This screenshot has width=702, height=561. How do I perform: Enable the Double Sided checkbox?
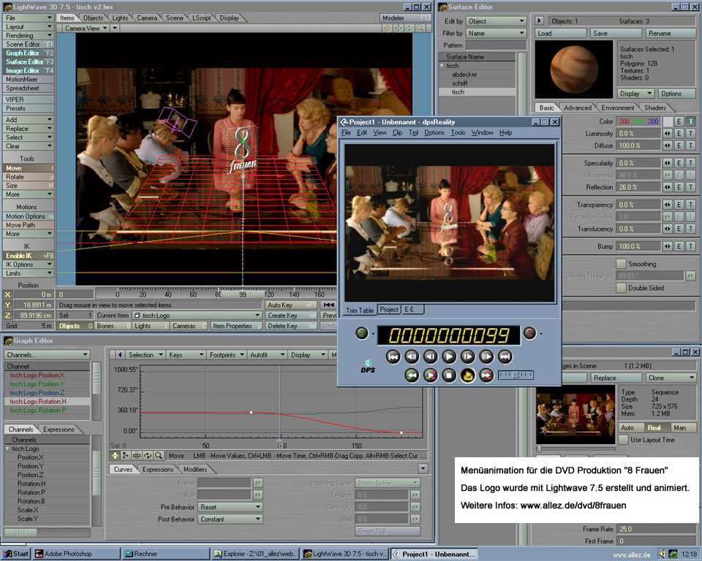(x=621, y=288)
